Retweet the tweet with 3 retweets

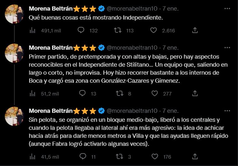click(x=119, y=157)
